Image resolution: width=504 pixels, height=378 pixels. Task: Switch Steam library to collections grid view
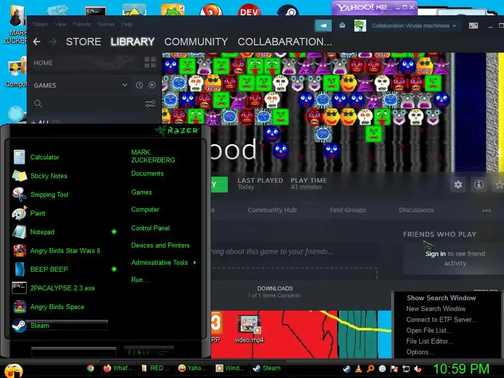pyautogui.click(x=150, y=63)
